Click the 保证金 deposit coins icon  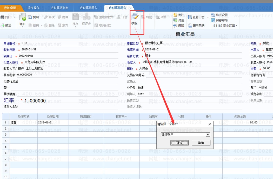point(86,17)
